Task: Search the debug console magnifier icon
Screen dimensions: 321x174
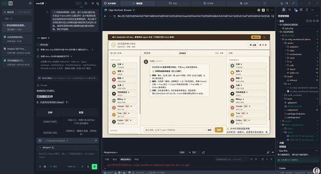Action: 252,159
